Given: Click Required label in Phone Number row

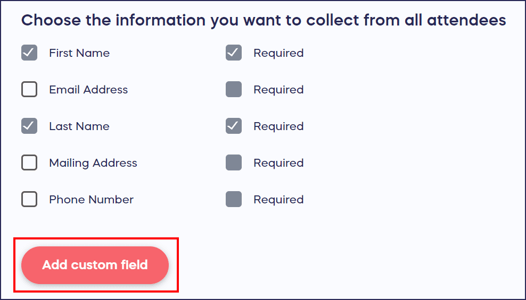Looking at the screenshot, I should pyautogui.click(x=278, y=200).
